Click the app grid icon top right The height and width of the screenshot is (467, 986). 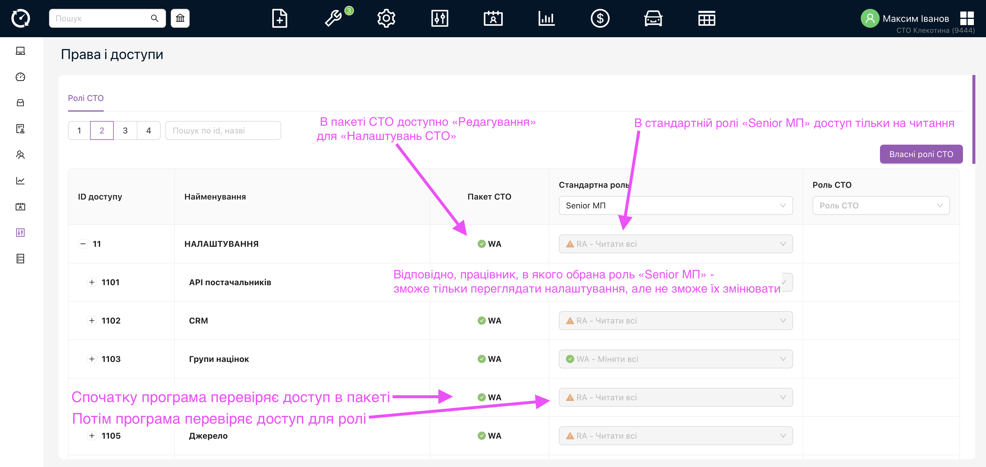tap(967, 18)
